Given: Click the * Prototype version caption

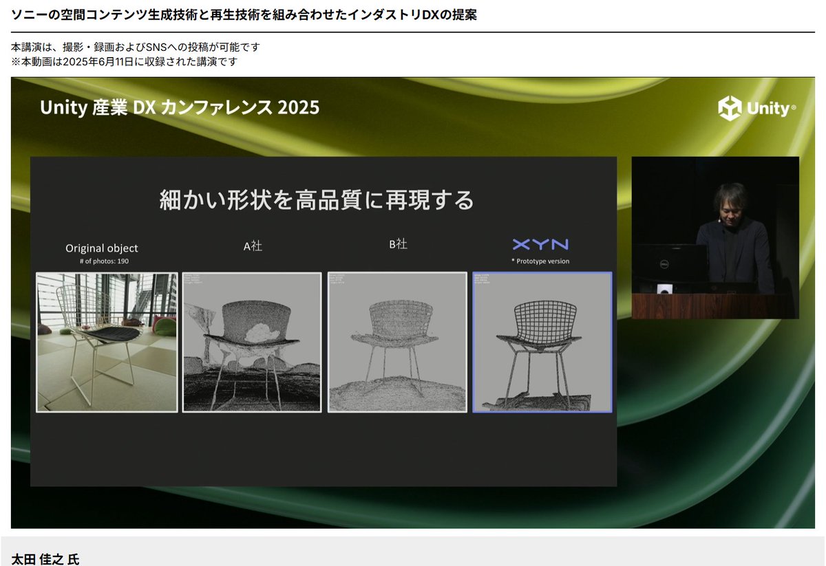Looking at the screenshot, I should [540, 261].
